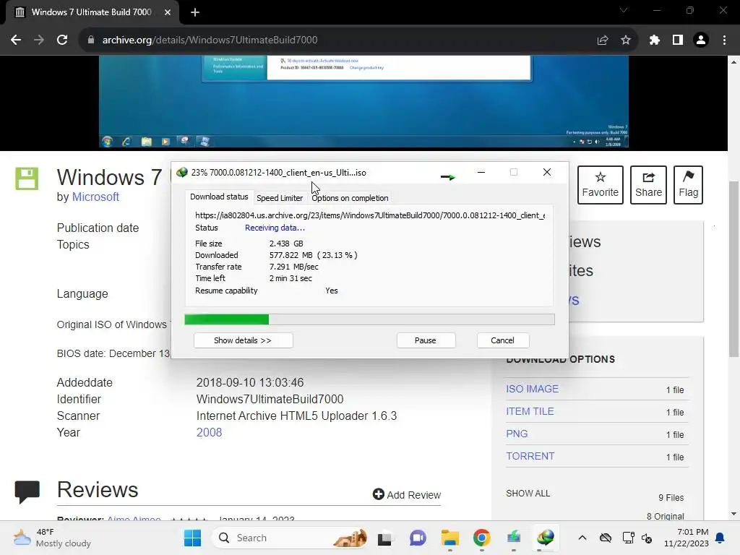Click the download URL text in dialog
Image resolution: width=740 pixels, height=555 pixels.
pos(370,215)
